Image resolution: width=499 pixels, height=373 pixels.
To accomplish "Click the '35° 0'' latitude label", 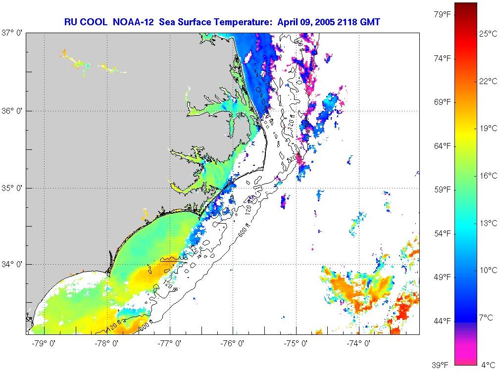I will point(12,188).
